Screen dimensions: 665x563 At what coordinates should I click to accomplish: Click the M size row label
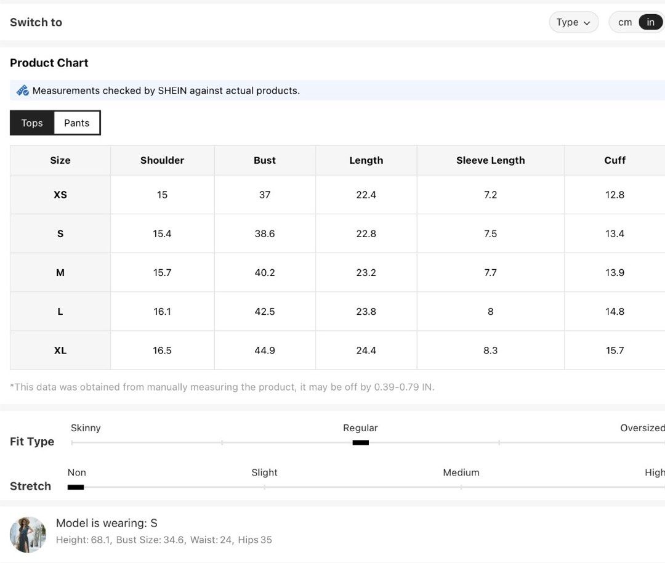coord(60,272)
